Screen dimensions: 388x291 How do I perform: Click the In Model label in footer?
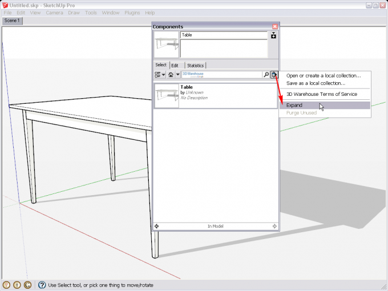coord(215,226)
